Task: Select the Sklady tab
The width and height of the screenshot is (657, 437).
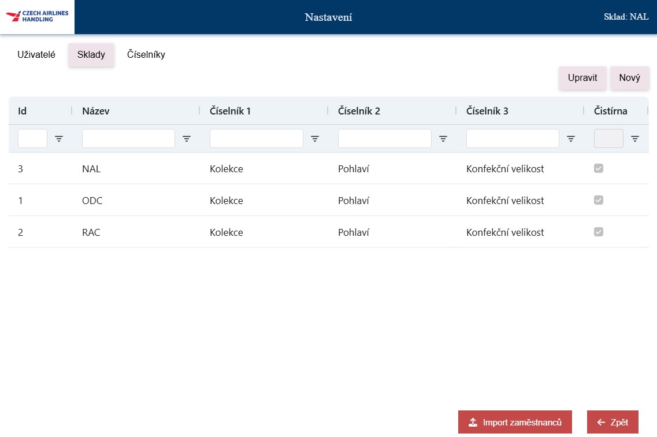Action: (91, 55)
